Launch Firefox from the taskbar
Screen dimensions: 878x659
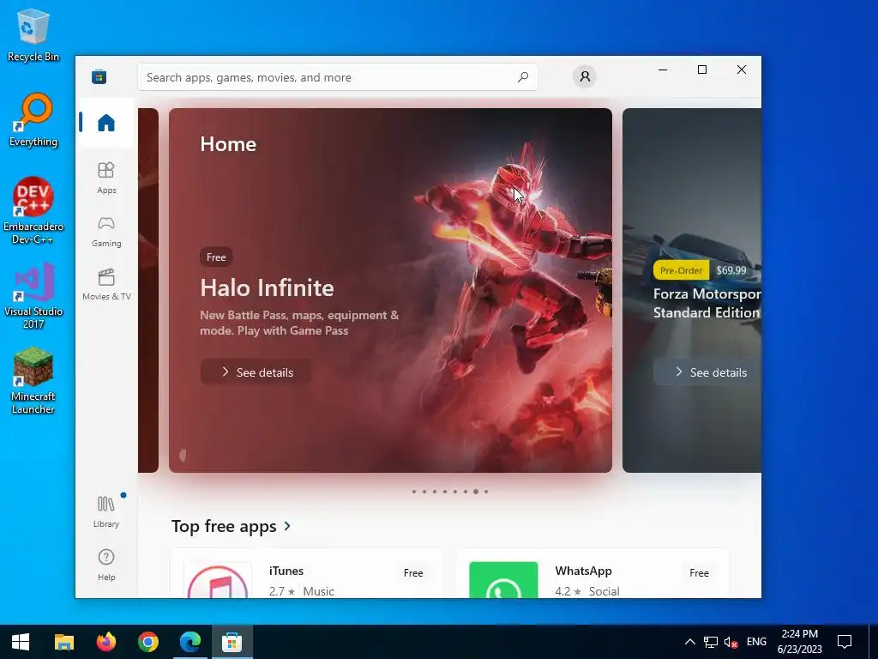pyautogui.click(x=105, y=642)
